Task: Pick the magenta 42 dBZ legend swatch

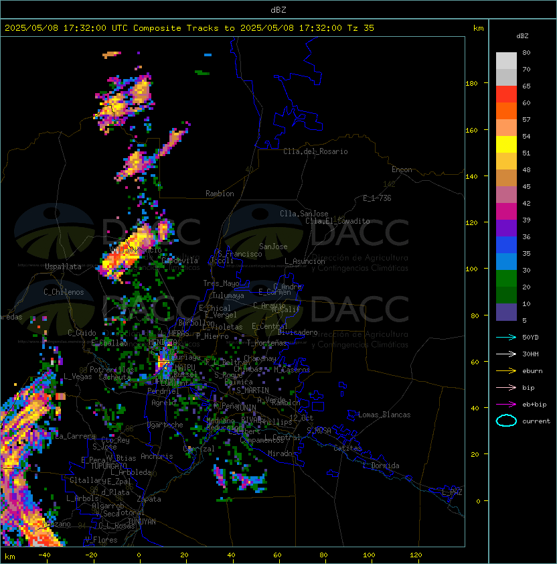Action: tap(506, 212)
